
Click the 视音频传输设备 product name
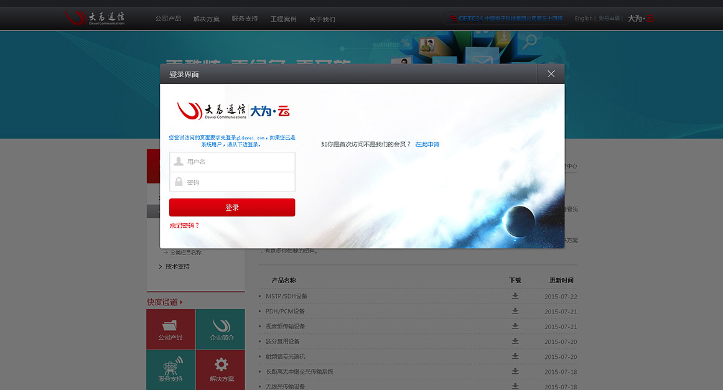pos(286,327)
